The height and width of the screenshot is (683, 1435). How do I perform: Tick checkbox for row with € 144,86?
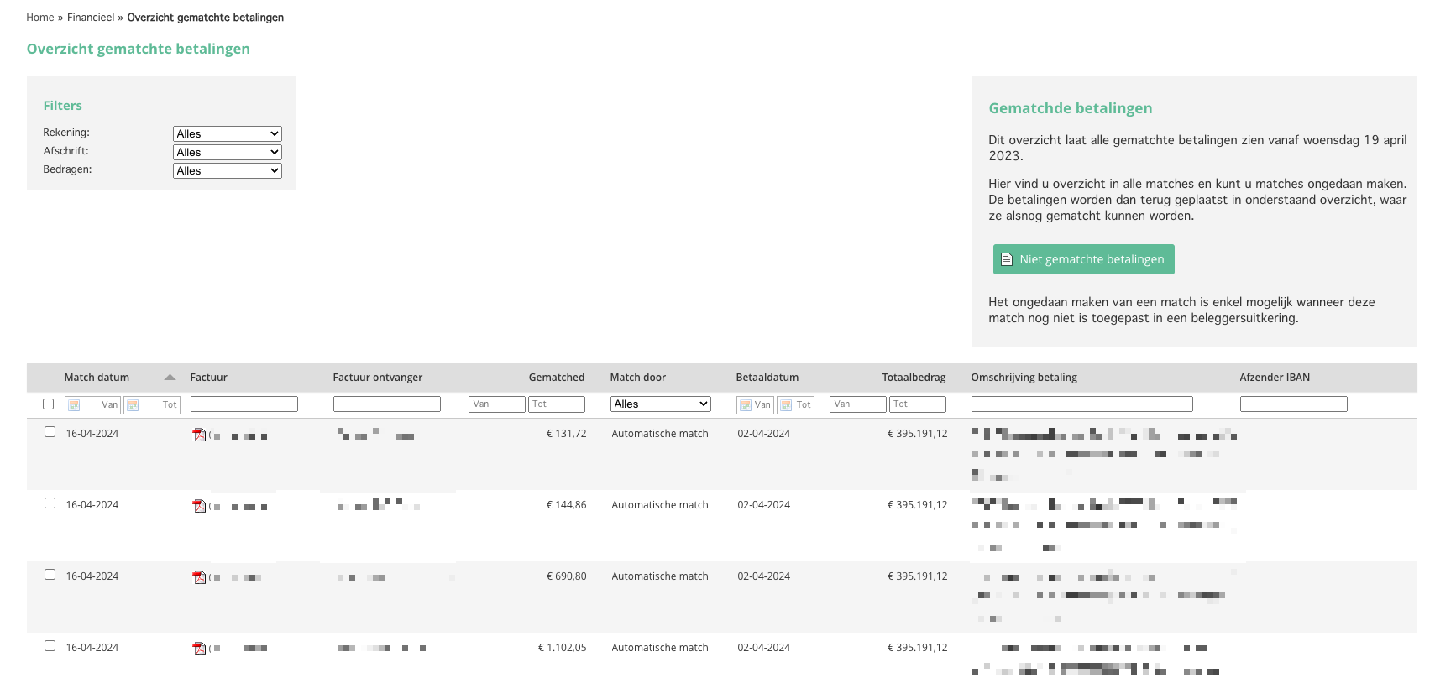(50, 503)
